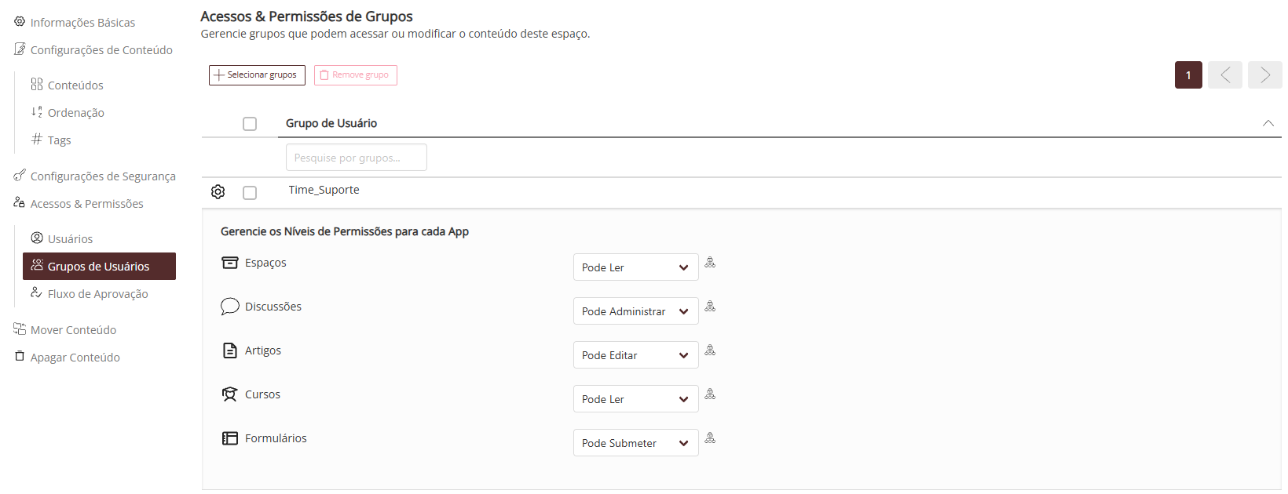Click the Remove grupo button
The image size is (1288, 494).
point(356,75)
